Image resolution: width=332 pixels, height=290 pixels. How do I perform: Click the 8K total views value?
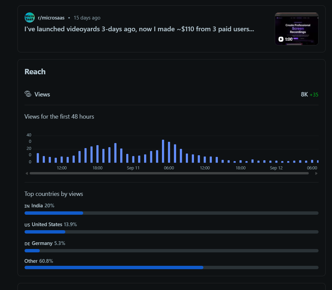(304, 94)
